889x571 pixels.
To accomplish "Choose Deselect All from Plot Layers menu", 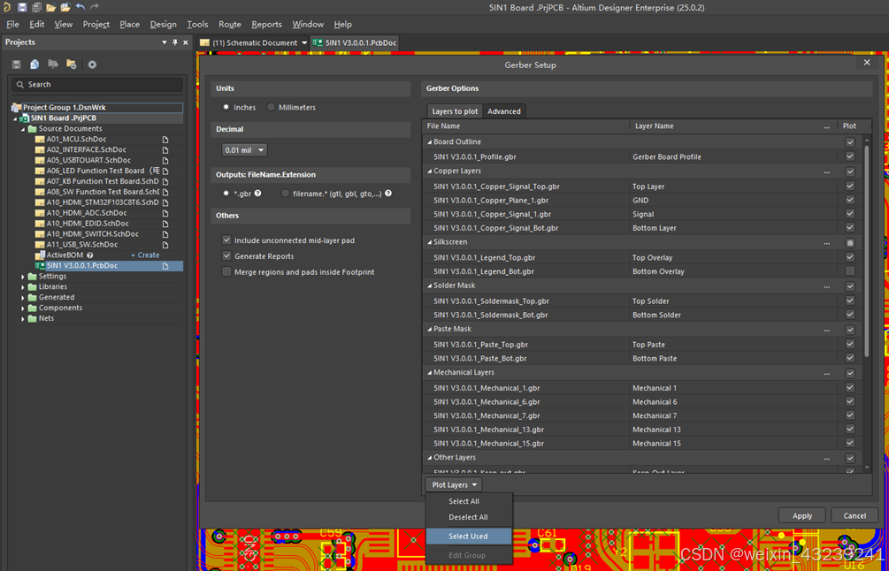I will pyautogui.click(x=468, y=517).
